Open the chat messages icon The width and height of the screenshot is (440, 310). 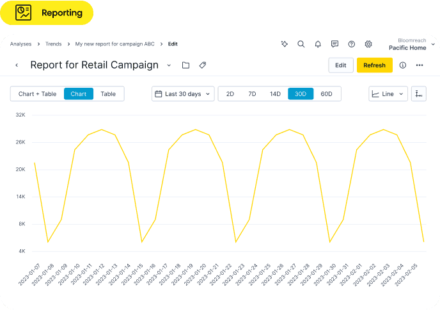pos(334,44)
